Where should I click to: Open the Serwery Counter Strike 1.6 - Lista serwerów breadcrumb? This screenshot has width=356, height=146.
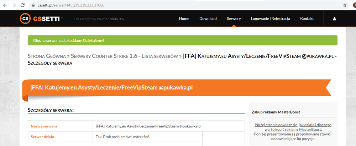point(124,56)
